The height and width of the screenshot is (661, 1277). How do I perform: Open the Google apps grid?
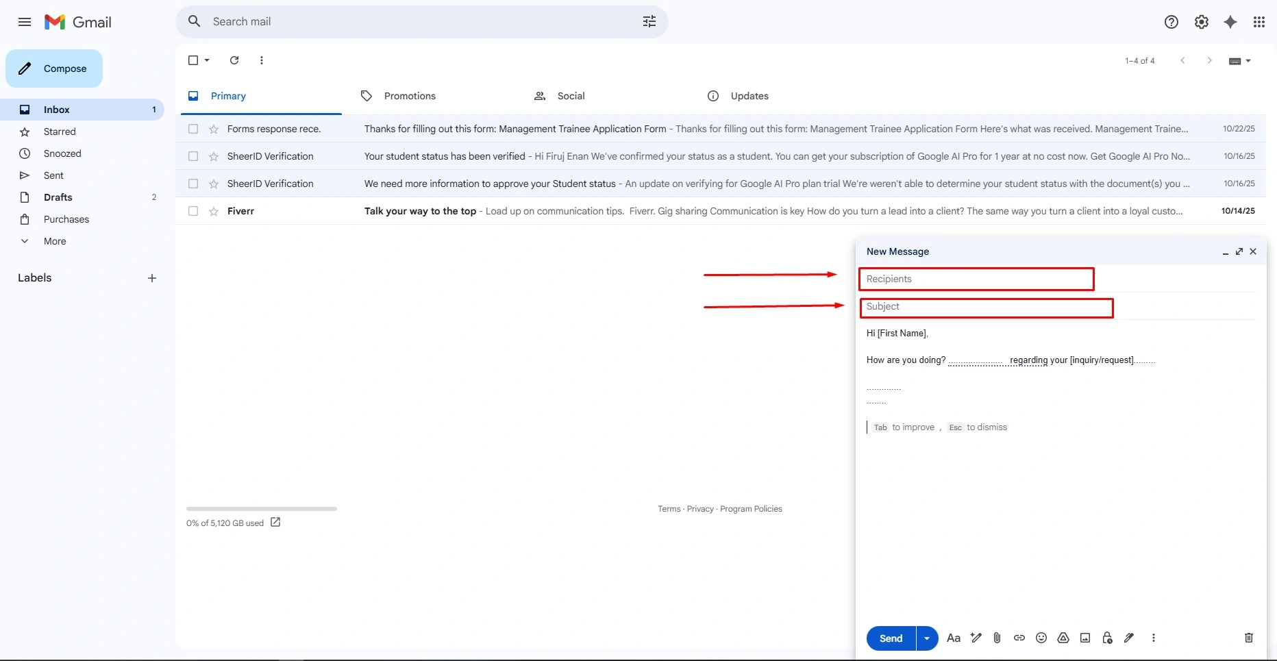tap(1259, 22)
